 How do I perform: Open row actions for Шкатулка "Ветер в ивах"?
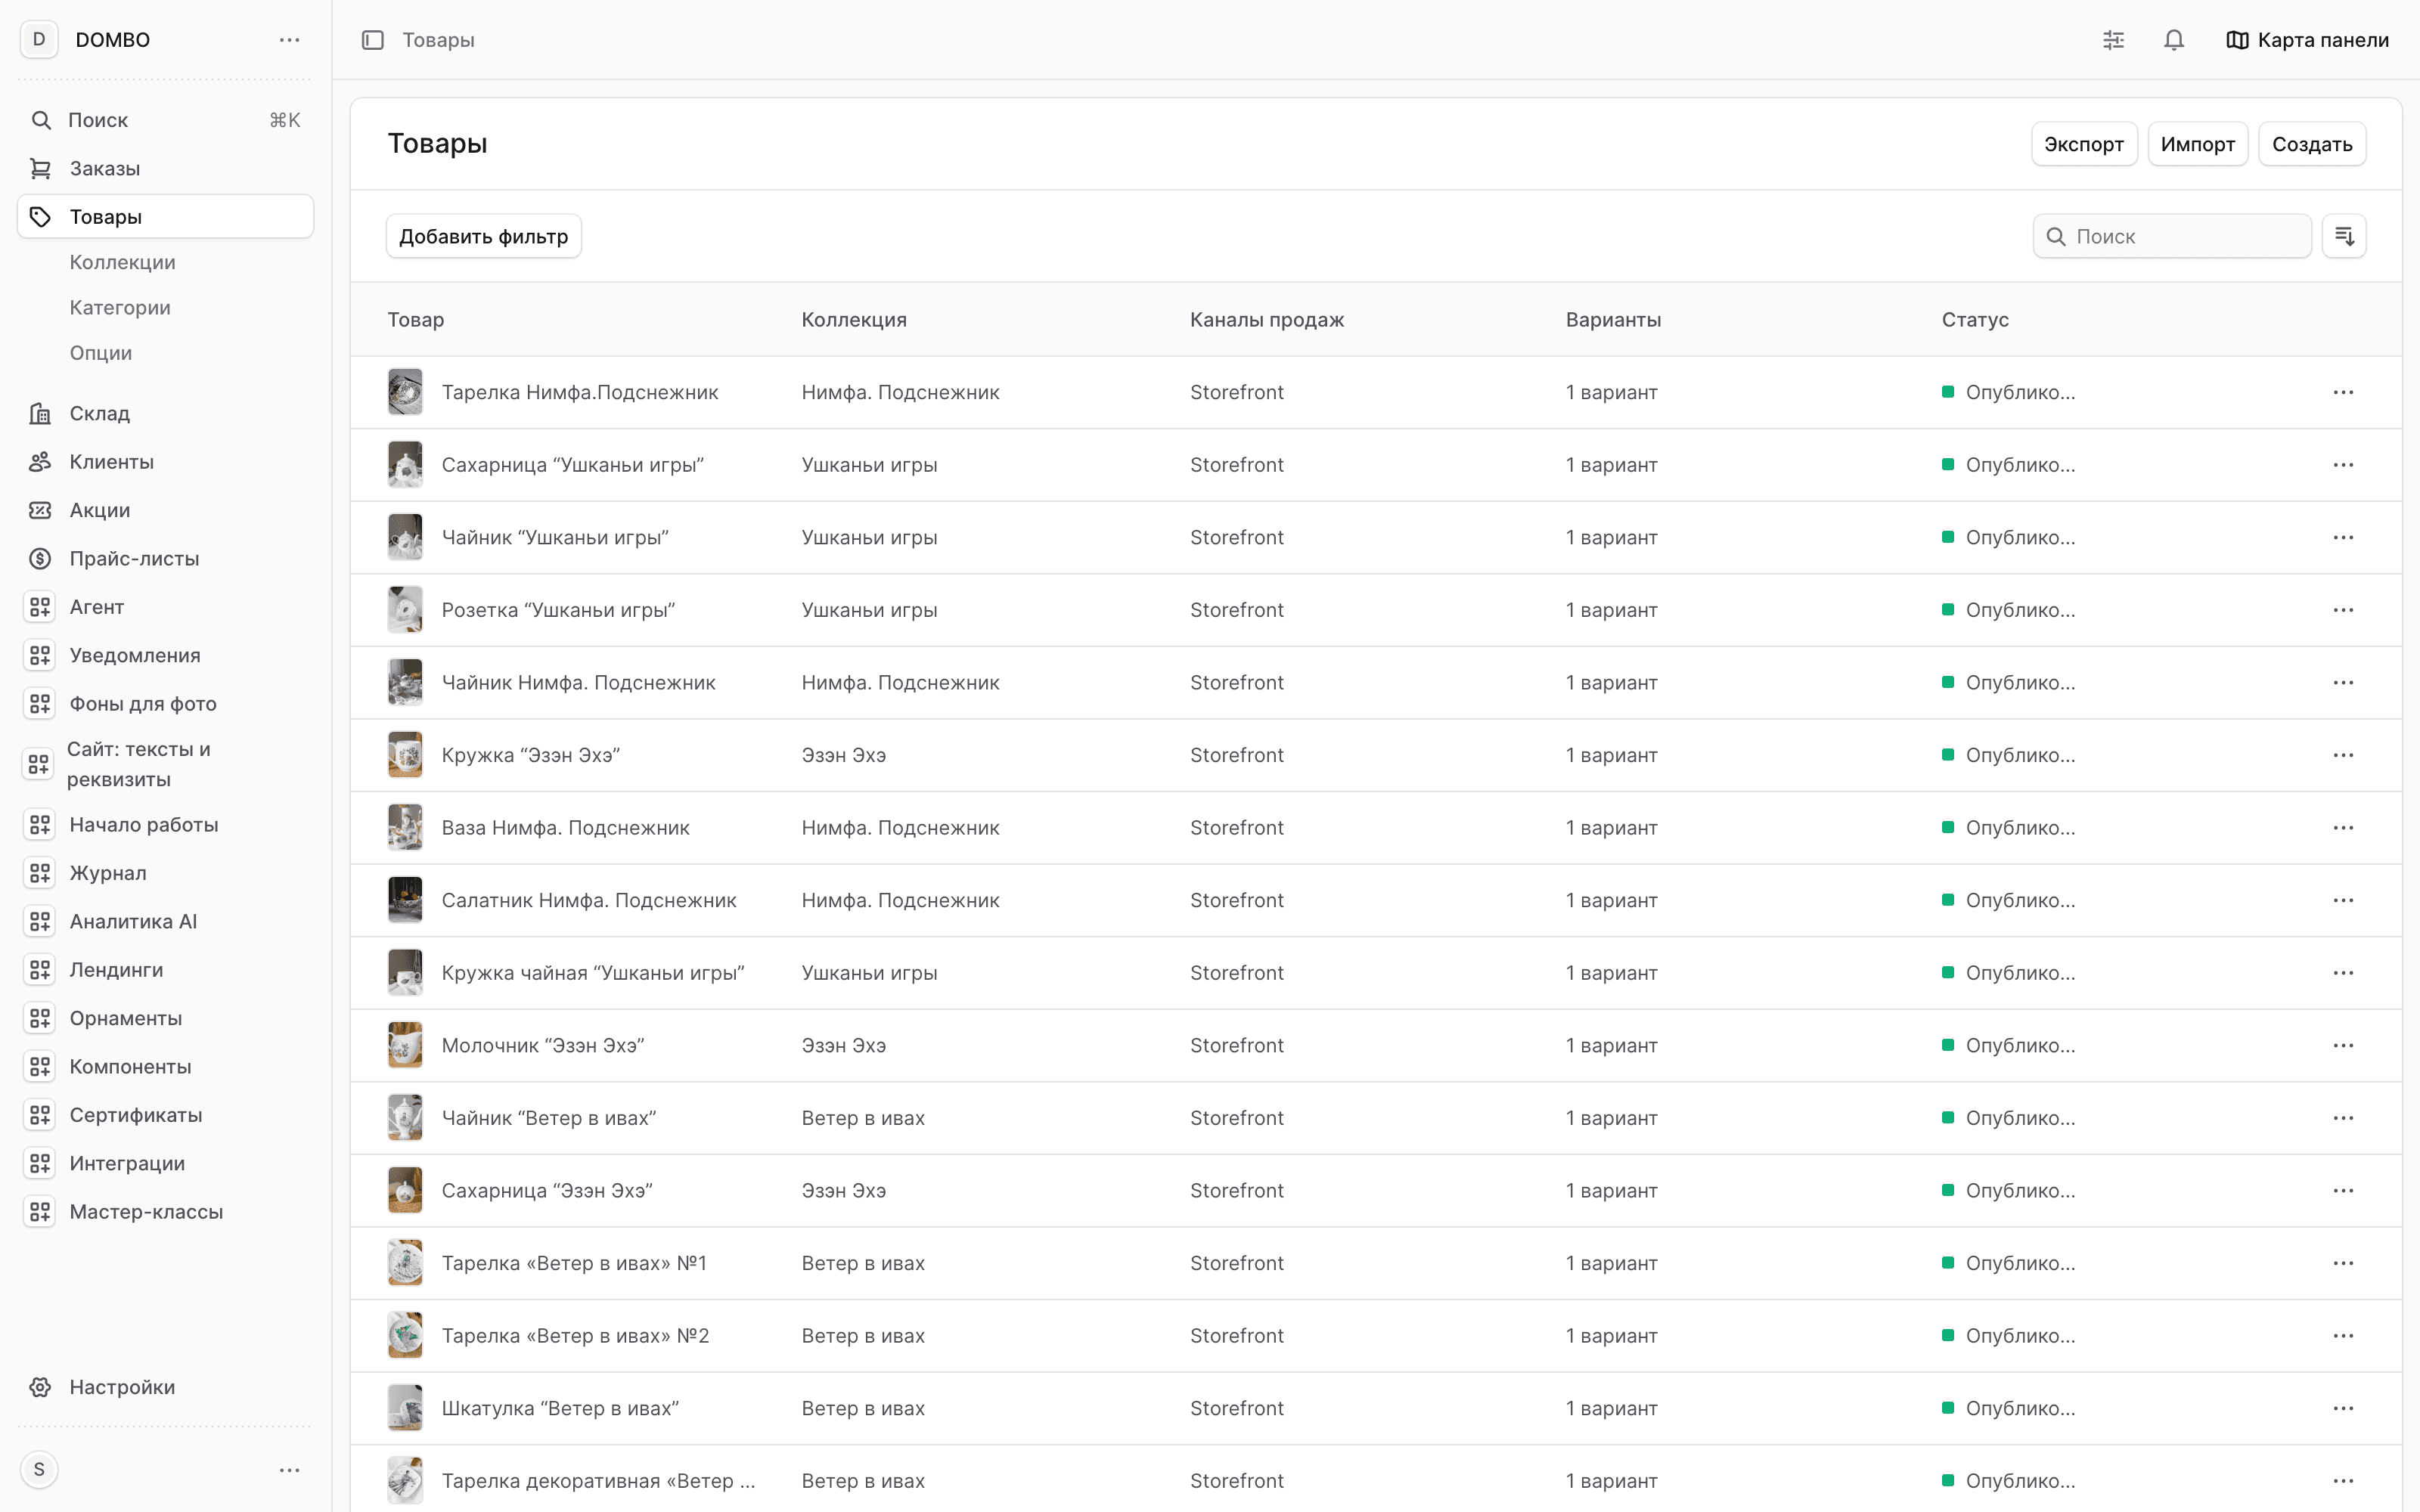tap(2343, 1408)
